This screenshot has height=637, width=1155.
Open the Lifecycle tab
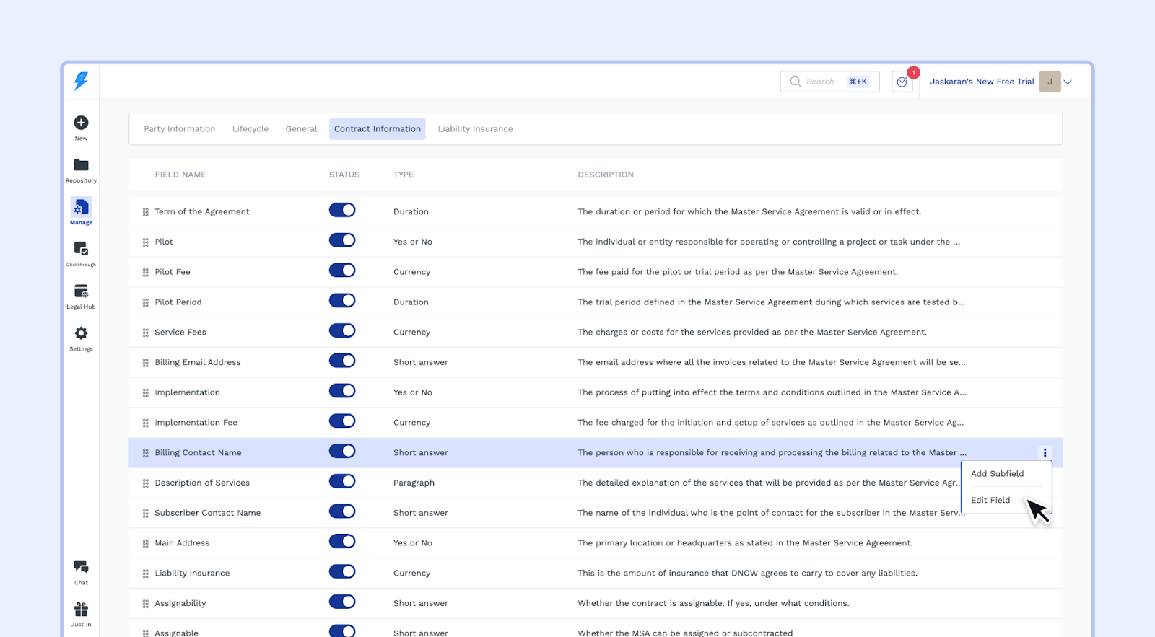click(x=250, y=129)
